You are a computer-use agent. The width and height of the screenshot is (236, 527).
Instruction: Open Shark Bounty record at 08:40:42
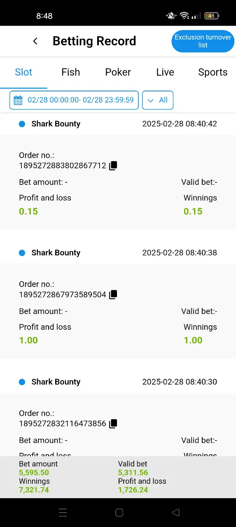pos(118,124)
